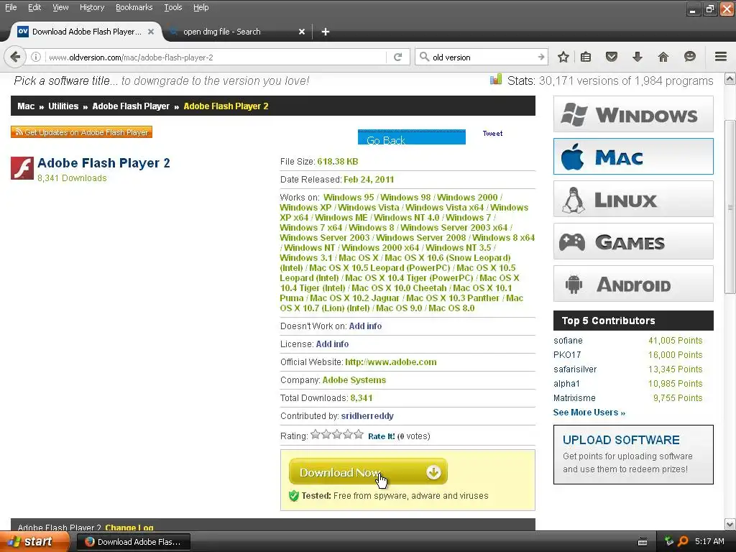The image size is (736, 552).
Task: Click the sridherreddy contributor link
Action: click(367, 416)
